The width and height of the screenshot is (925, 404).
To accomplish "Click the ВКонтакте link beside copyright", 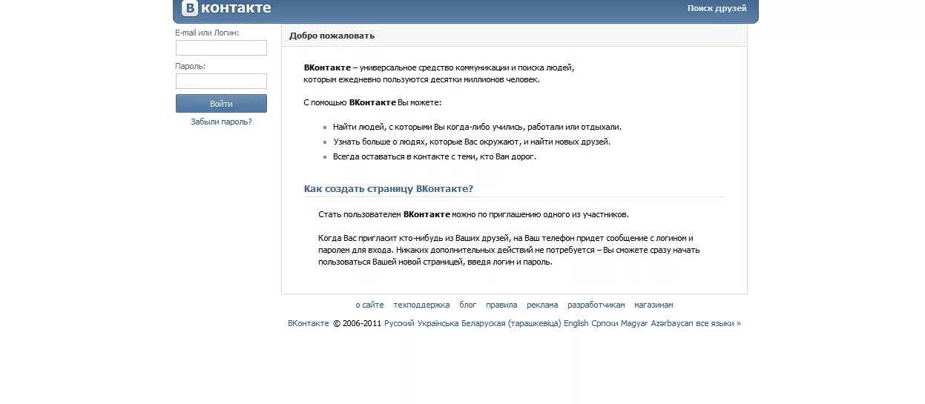I will (x=308, y=323).
